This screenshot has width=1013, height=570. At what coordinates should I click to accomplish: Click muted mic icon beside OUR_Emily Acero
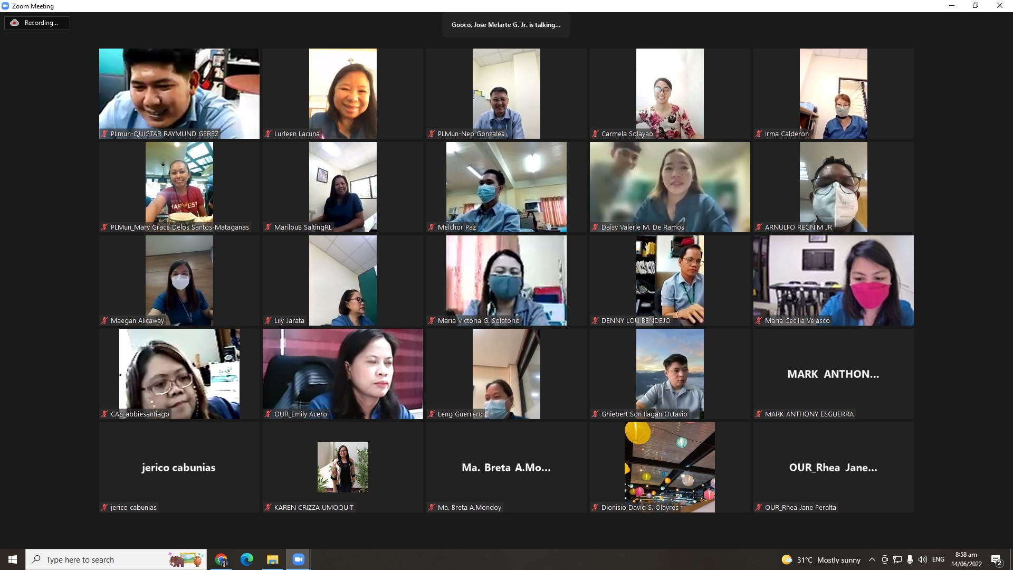tap(268, 414)
